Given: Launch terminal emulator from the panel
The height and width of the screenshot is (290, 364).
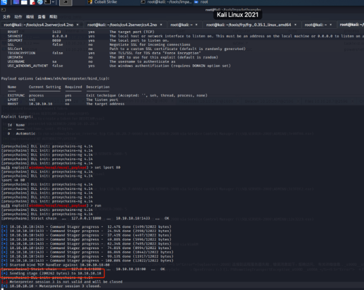Looking at the screenshot, I should (x=47, y=2).
